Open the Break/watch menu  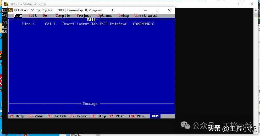click(x=147, y=15)
